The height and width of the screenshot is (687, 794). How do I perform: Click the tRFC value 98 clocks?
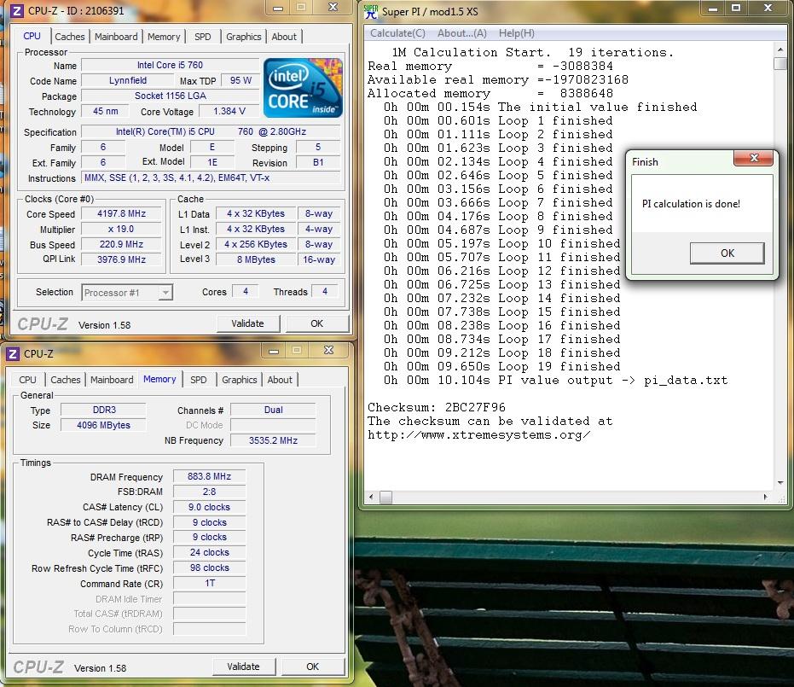[x=209, y=568]
